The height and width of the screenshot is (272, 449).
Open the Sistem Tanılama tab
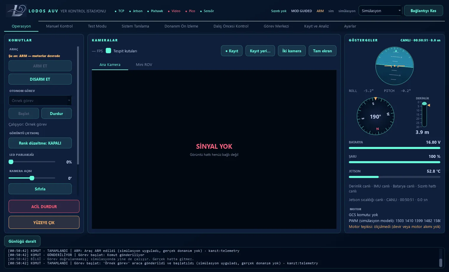[135, 26]
